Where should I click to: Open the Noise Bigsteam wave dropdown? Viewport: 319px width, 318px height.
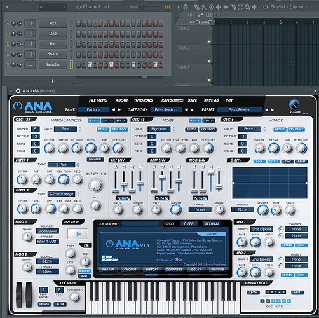coord(159,129)
